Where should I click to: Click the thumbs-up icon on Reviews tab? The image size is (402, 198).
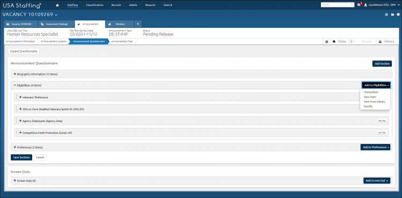(x=109, y=24)
